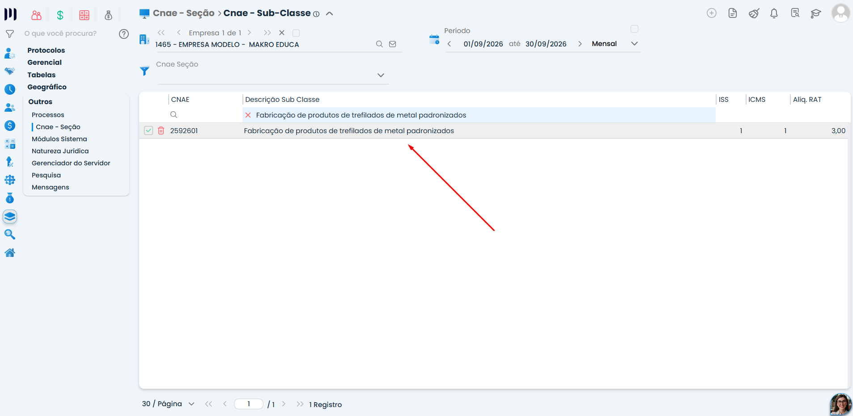Image resolution: width=853 pixels, height=416 pixels.
Task: Click the envelope icon next to company name
Action: (393, 44)
